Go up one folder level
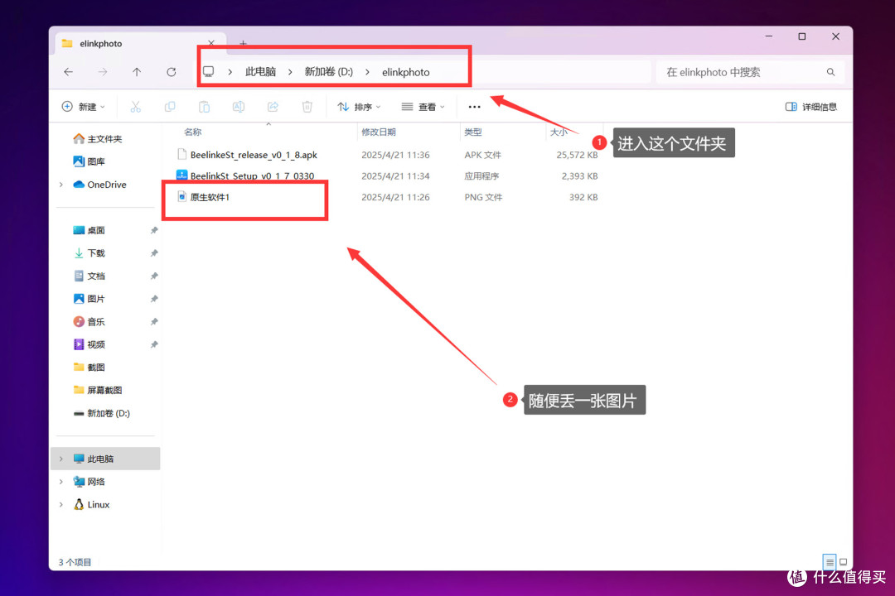895x596 pixels. coord(137,72)
